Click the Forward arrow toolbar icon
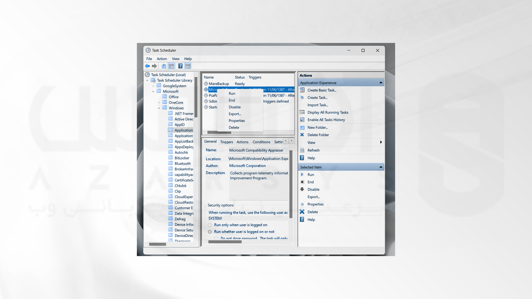The height and width of the screenshot is (299, 532). tap(154, 66)
